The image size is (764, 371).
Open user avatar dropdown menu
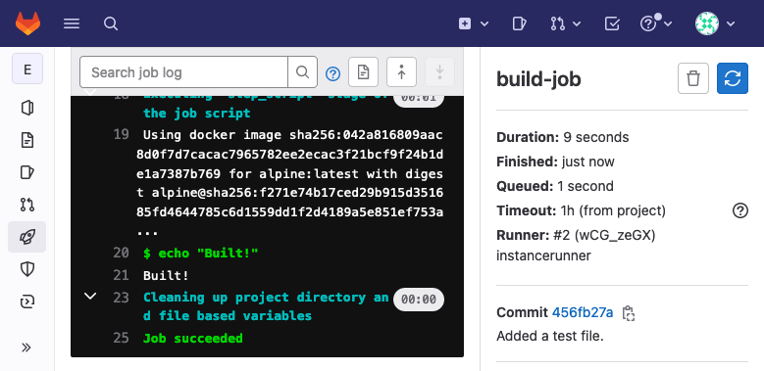point(715,23)
